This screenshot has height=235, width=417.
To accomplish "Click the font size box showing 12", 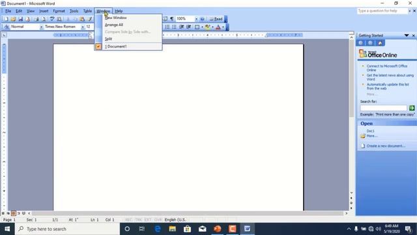I will pyautogui.click(x=89, y=27).
